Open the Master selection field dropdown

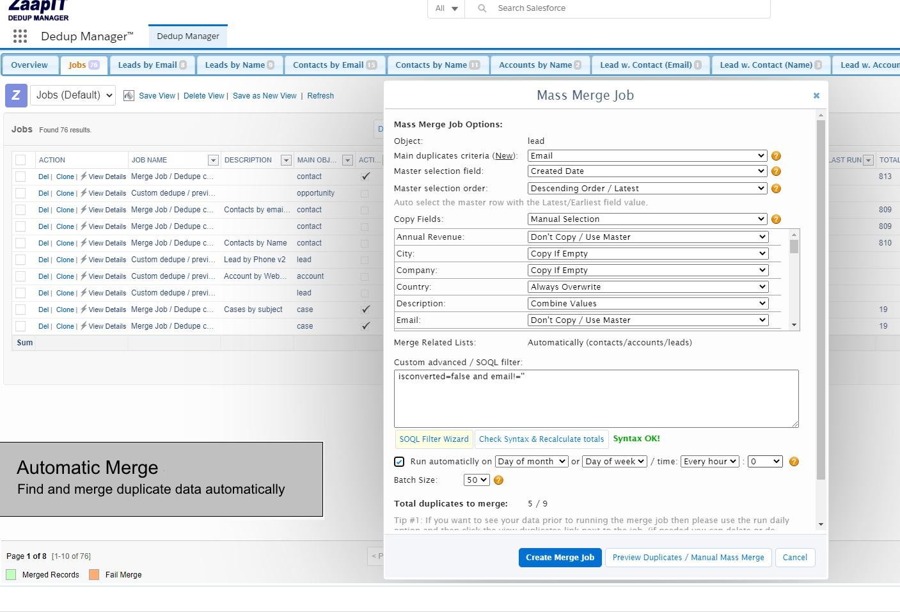647,171
